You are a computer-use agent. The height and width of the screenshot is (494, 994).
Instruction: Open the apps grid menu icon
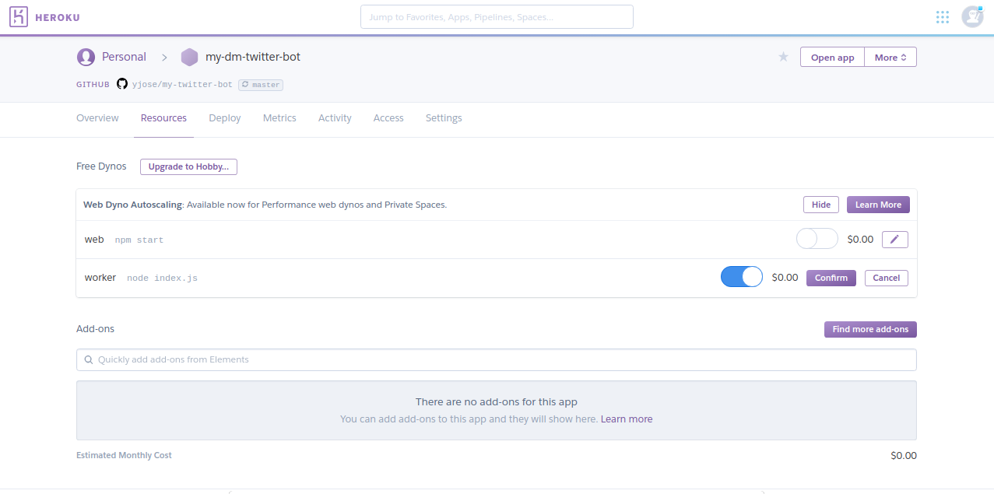tap(943, 17)
